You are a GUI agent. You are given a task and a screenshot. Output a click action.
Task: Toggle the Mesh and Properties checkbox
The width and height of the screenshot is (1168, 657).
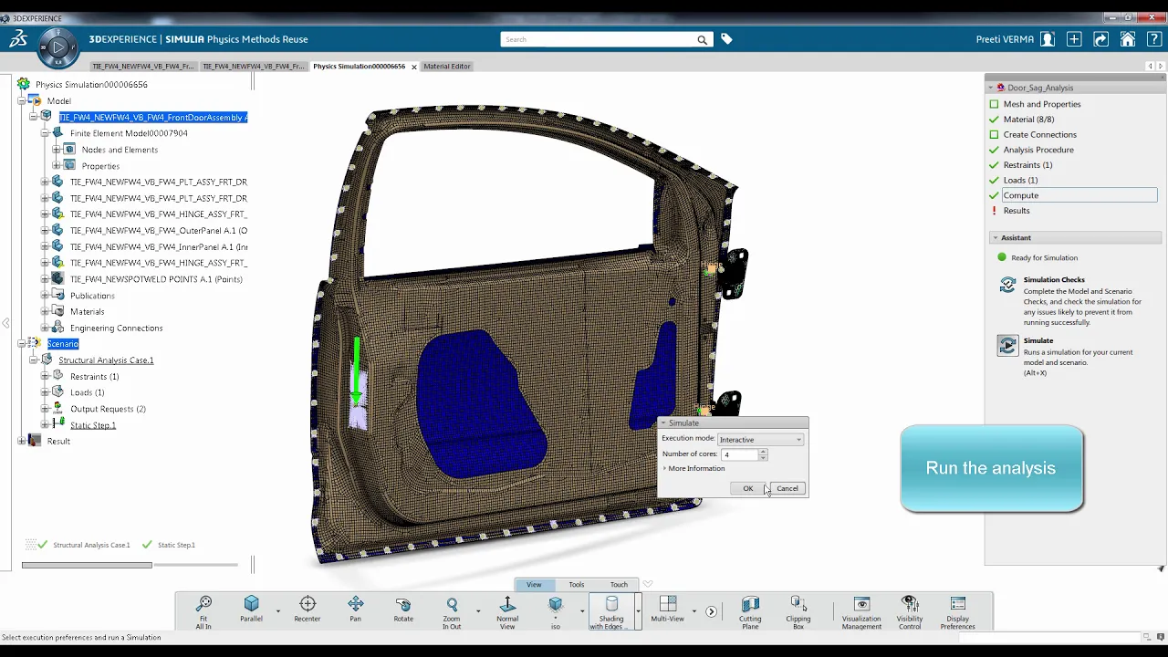pos(995,104)
